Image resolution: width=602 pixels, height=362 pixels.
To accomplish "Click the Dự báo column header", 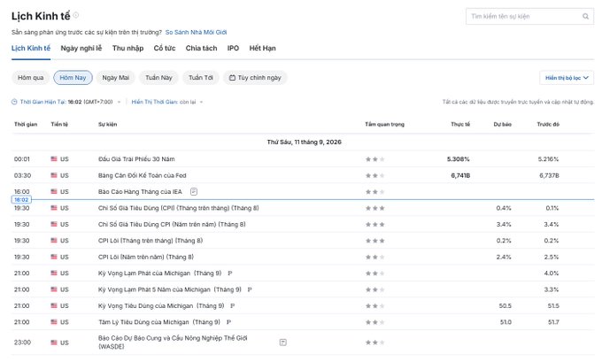I will click(x=502, y=125).
